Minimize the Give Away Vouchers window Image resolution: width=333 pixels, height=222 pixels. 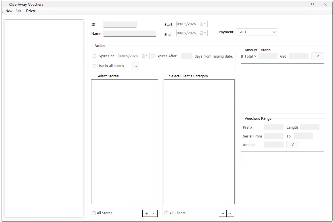300,4
